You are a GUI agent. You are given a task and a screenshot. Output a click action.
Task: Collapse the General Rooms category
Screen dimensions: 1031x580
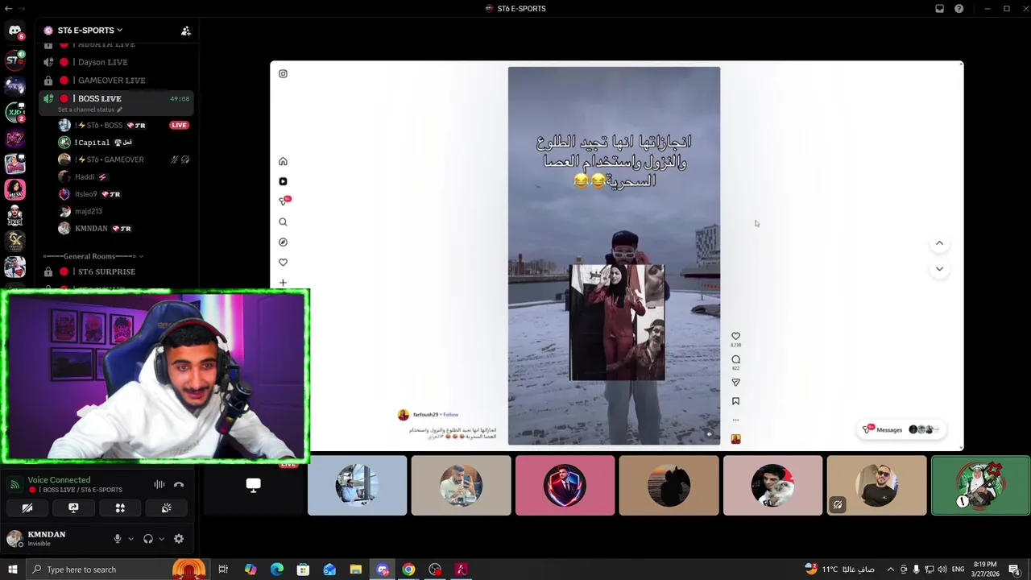click(x=93, y=256)
